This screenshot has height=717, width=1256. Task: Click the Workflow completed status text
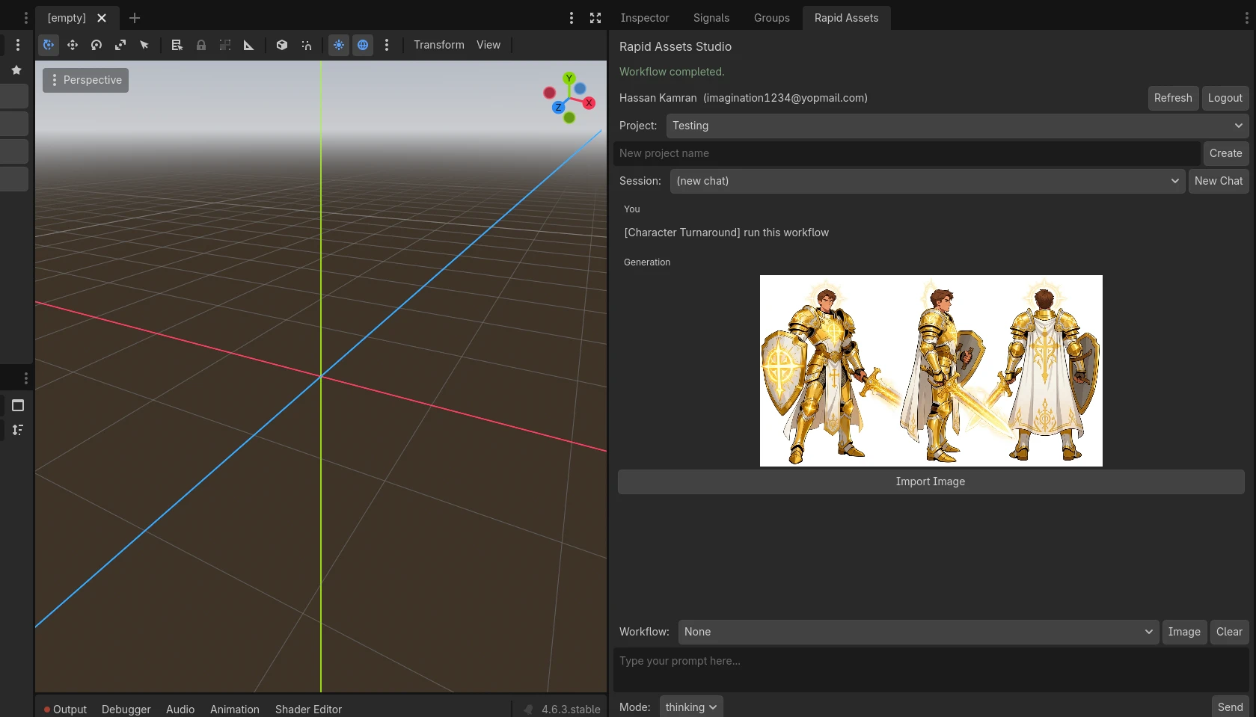point(672,72)
